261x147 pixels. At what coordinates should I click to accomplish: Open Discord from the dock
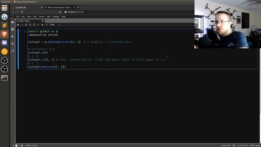pyautogui.click(x=4, y=43)
